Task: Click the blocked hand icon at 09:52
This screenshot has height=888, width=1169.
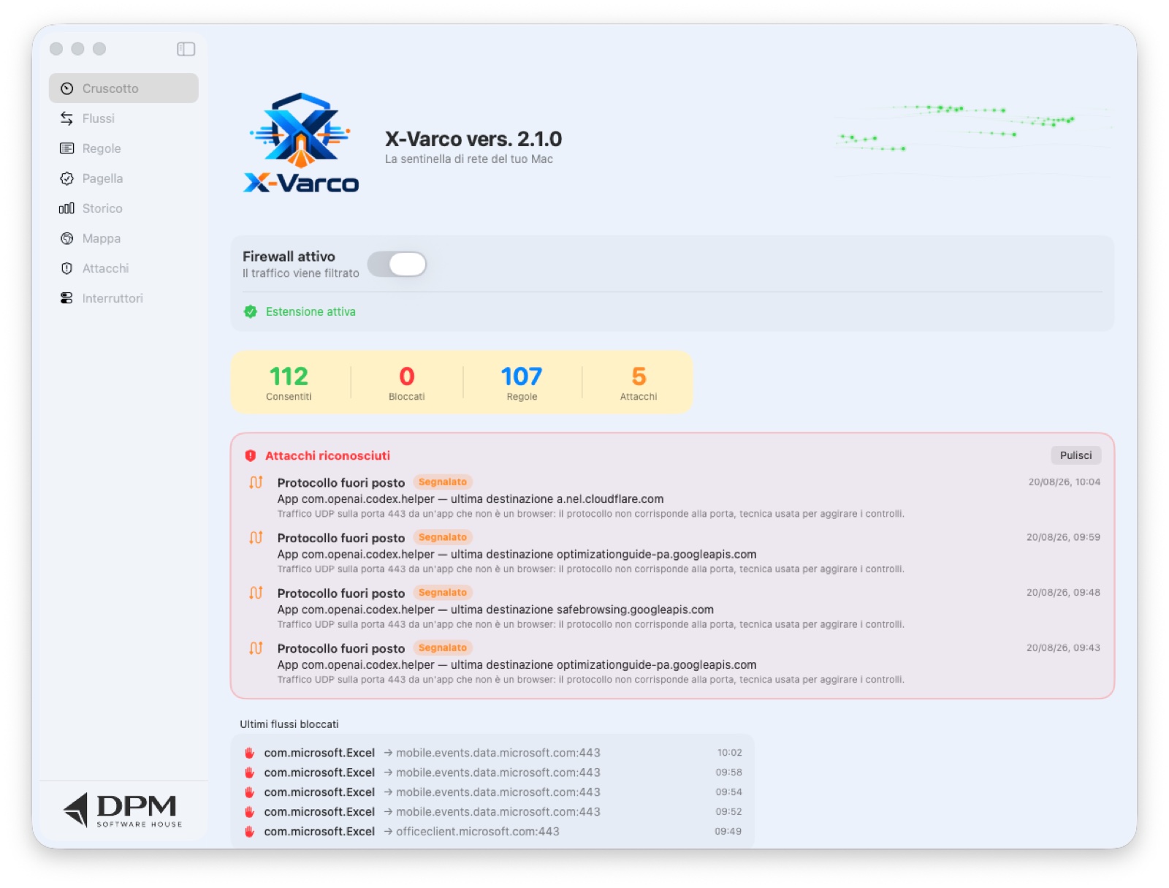Action: click(250, 812)
